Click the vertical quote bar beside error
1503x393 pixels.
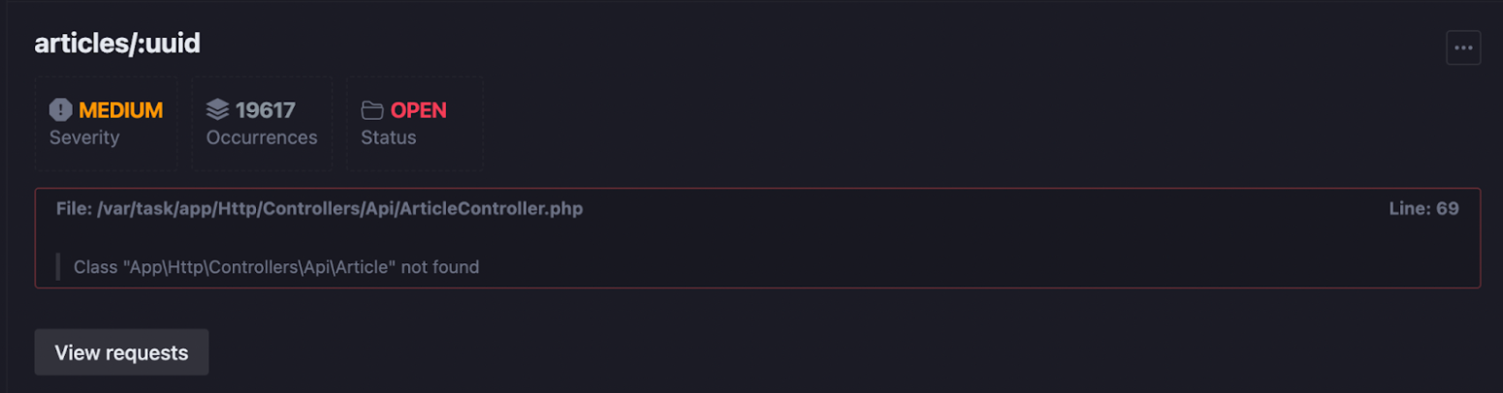tap(58, 266)
